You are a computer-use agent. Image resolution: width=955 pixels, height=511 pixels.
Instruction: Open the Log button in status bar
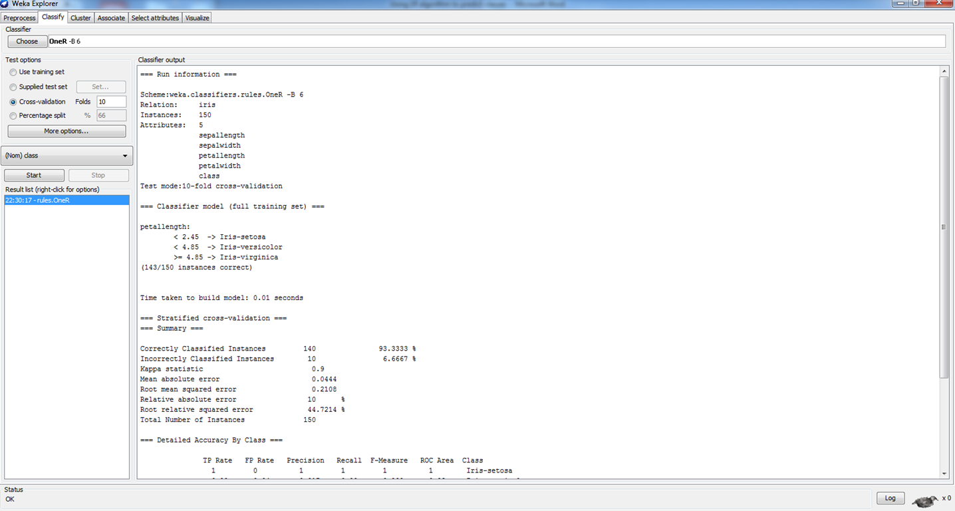coord(890,498)
